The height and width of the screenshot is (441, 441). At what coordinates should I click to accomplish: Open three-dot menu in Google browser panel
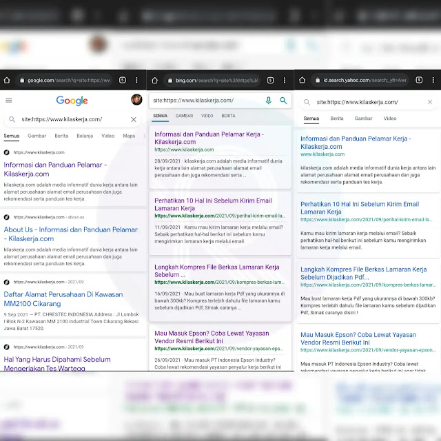136,80
